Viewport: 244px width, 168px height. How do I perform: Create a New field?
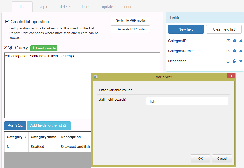pyautogui.click(x=186, y=29)
